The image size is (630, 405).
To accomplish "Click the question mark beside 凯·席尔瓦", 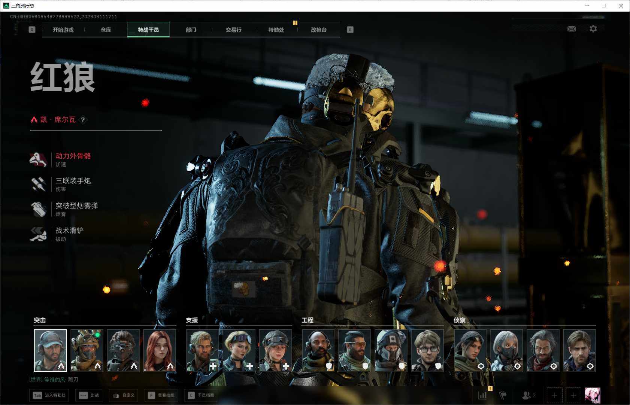I will coord(83,120).
